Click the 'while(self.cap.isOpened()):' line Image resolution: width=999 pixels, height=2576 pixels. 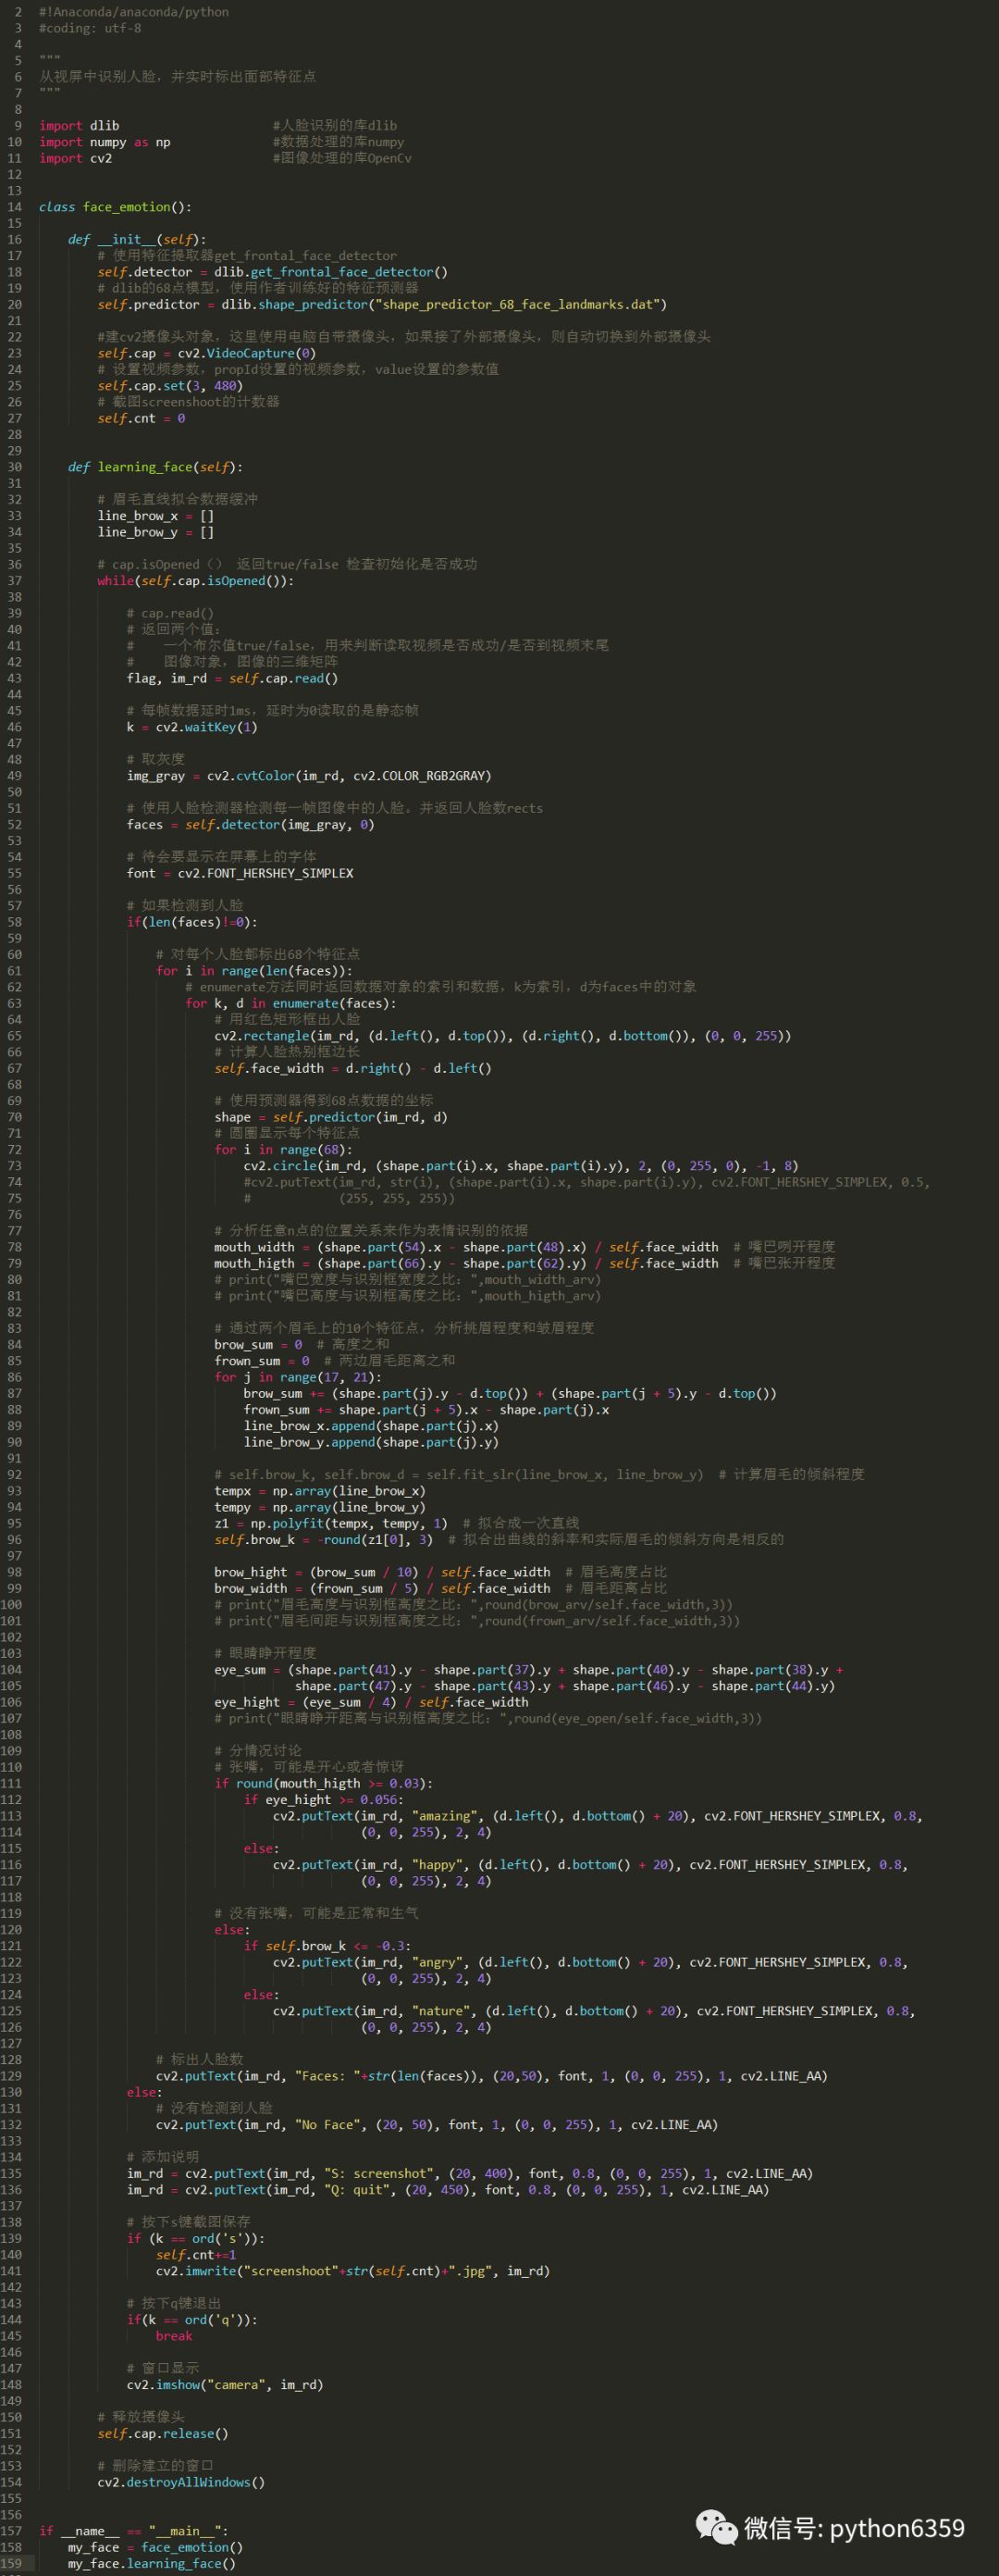tap(196, 581)
